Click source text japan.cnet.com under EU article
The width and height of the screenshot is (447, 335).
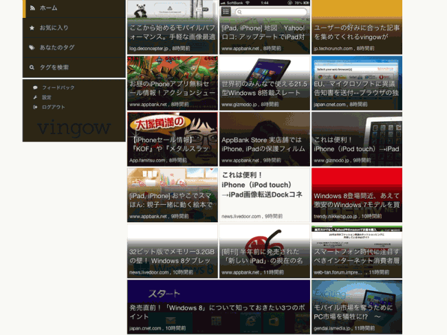point(329,105)
